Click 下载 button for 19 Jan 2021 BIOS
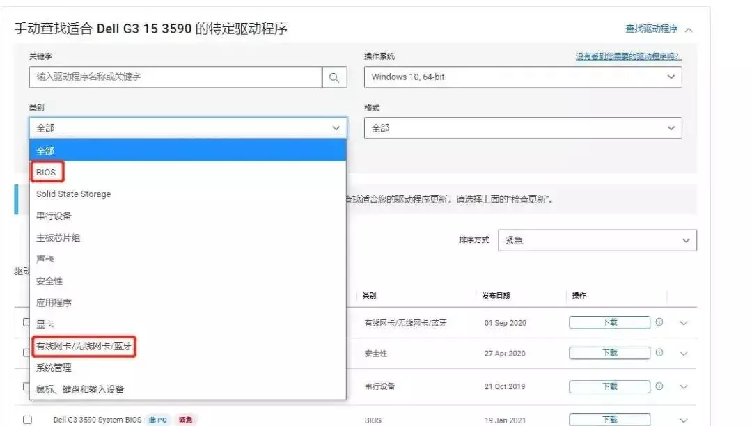Screen dimensions: 752x426 (609, 420)
